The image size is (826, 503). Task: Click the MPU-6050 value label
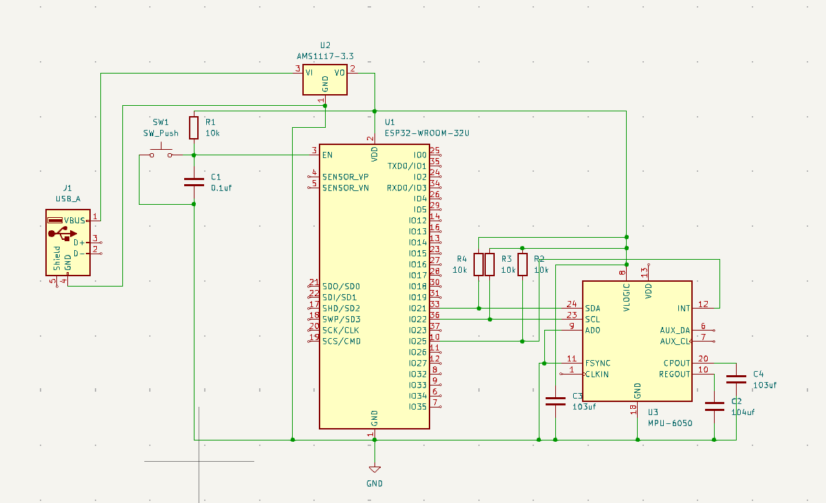[670, 423]
